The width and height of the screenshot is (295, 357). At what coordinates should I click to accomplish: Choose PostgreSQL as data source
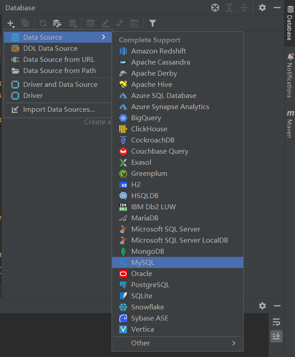[178, 285]
